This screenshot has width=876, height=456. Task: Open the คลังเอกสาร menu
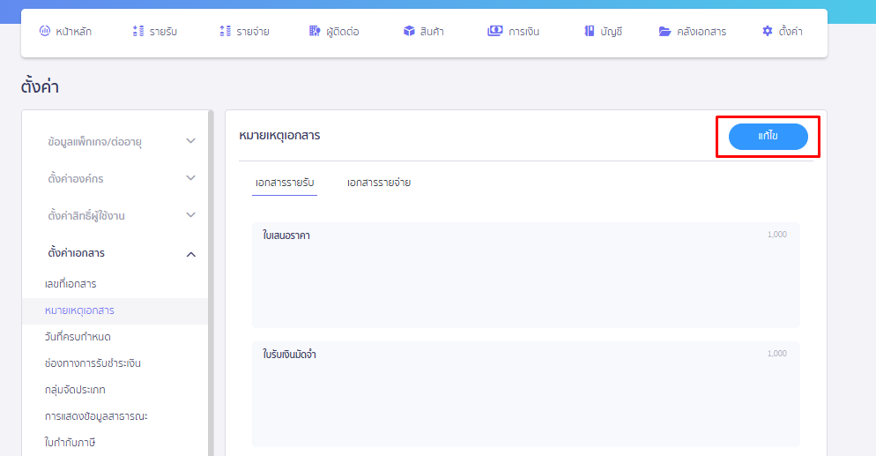(x=702, y=32)
